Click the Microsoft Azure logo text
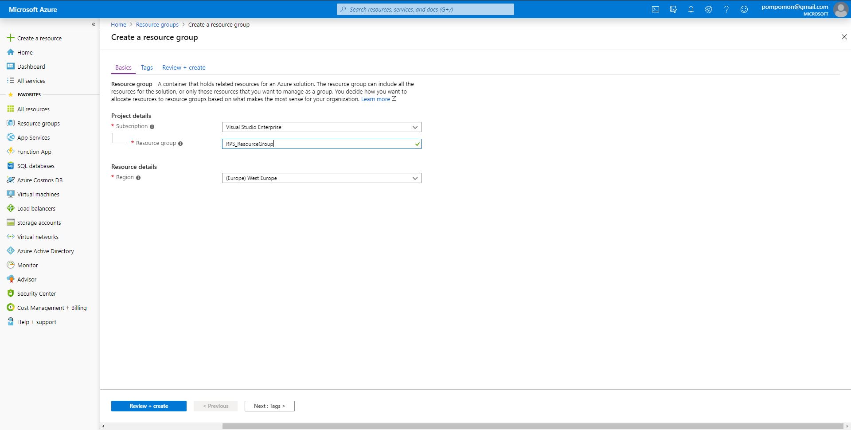Image resolution: width=851 pixels, height=430 pixels. (33, 9)
